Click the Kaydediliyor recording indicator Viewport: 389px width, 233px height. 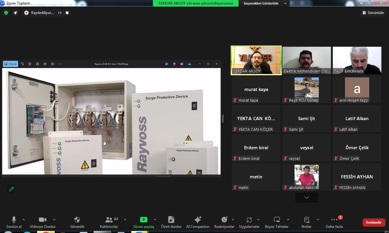tap(39, 13)
